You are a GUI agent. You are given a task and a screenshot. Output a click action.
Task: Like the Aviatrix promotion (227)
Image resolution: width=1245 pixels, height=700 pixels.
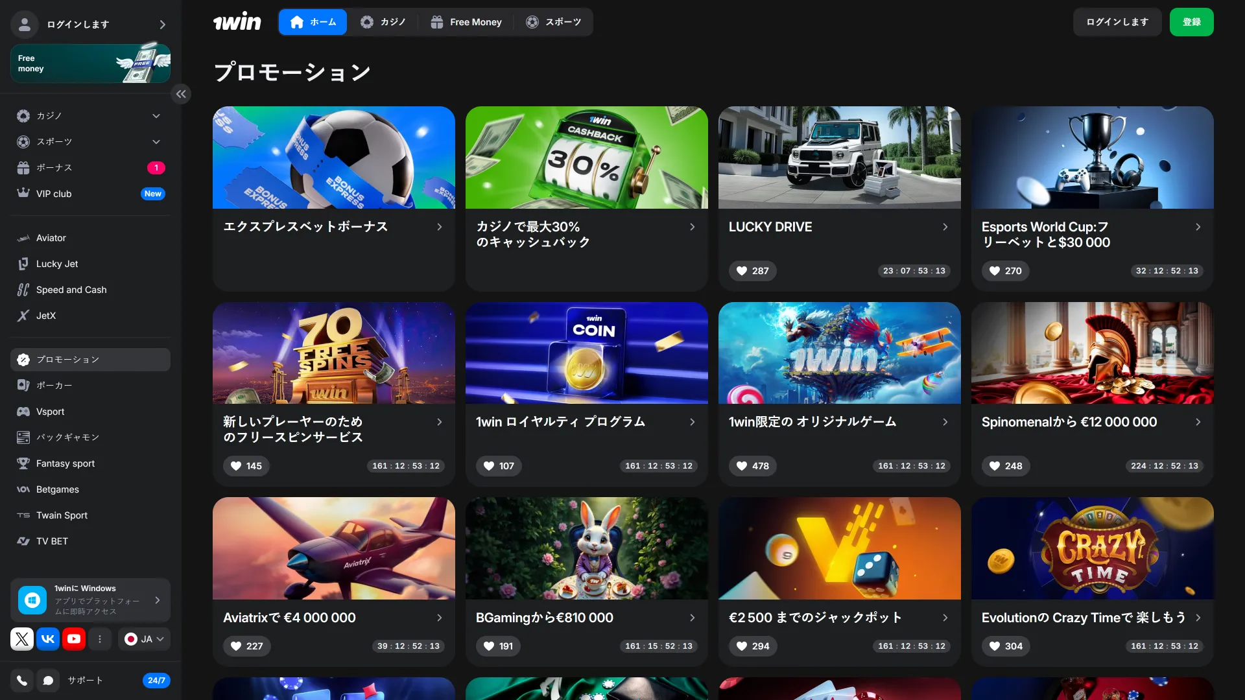click(x=247, y=646)
